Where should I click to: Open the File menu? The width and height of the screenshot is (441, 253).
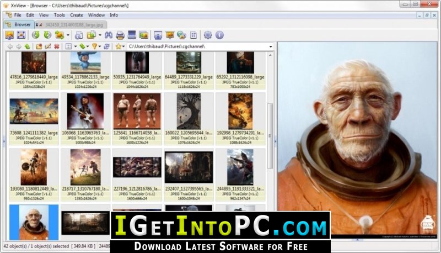pos(18,15)
